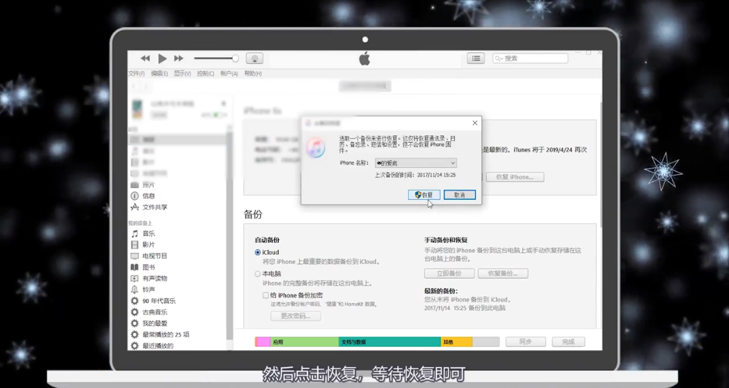Click the 完成 button
Image resolution: width=729 pixels, height=388 pixels.
click(568, 342)
